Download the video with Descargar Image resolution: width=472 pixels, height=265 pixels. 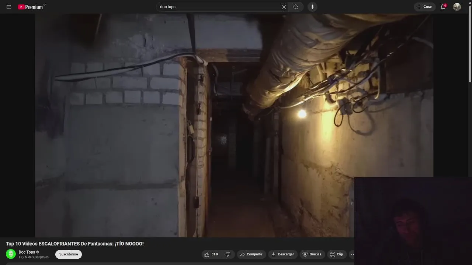(x=283, y=254)
